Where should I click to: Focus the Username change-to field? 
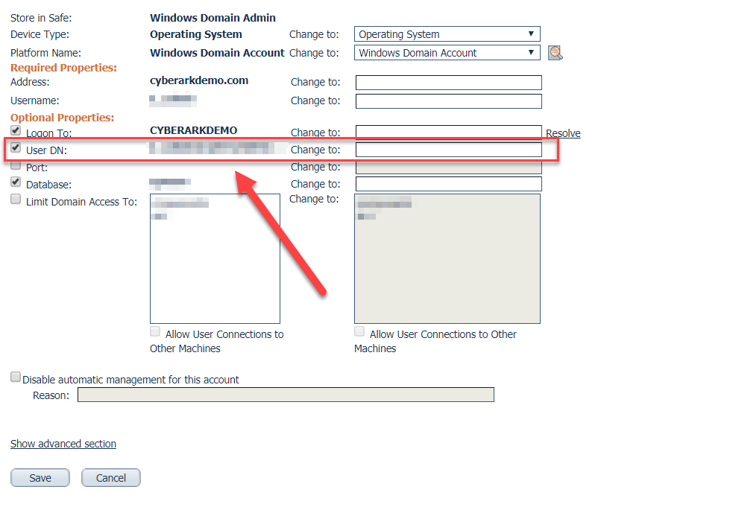pyautogui.click(x=449, y=101)
